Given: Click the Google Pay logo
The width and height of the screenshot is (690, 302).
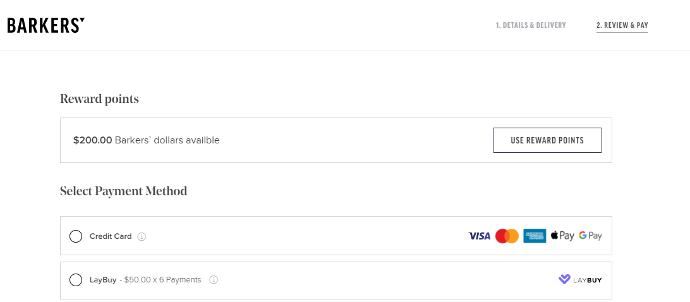Looking at the screenshot, I should coord(590,236).
